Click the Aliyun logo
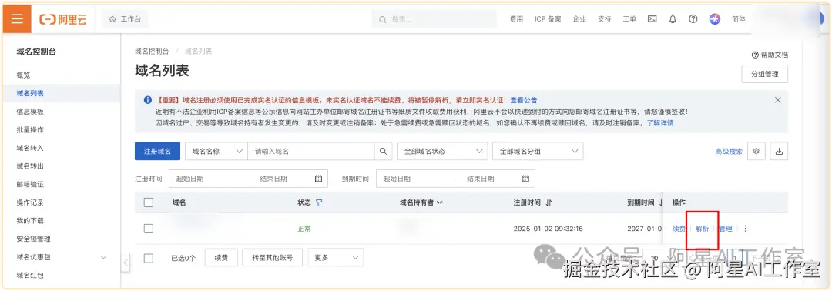This screenshot has height=291, width=832. point(63,19)
